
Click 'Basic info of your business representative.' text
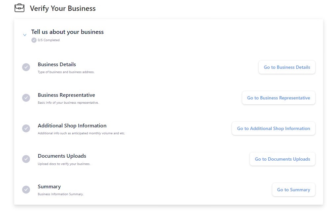click(68, 103)
